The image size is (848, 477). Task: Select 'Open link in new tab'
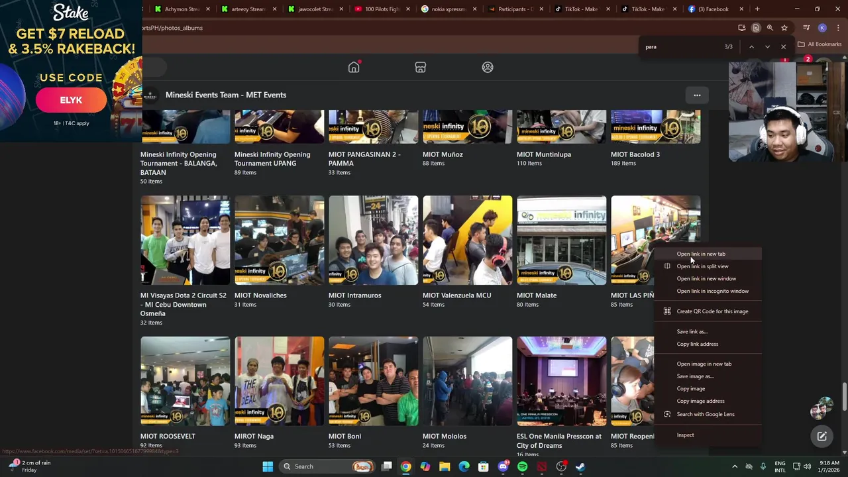coord(701,254)
